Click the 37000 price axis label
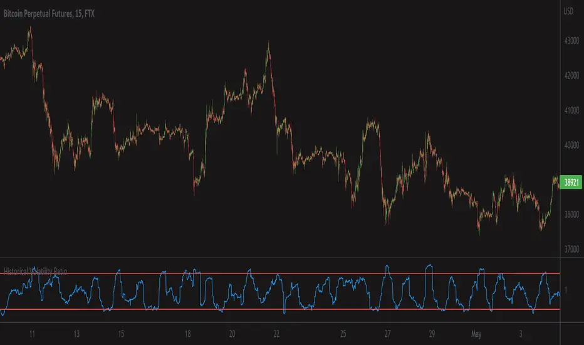The image size is (584, 345). (x=571, y=249)
